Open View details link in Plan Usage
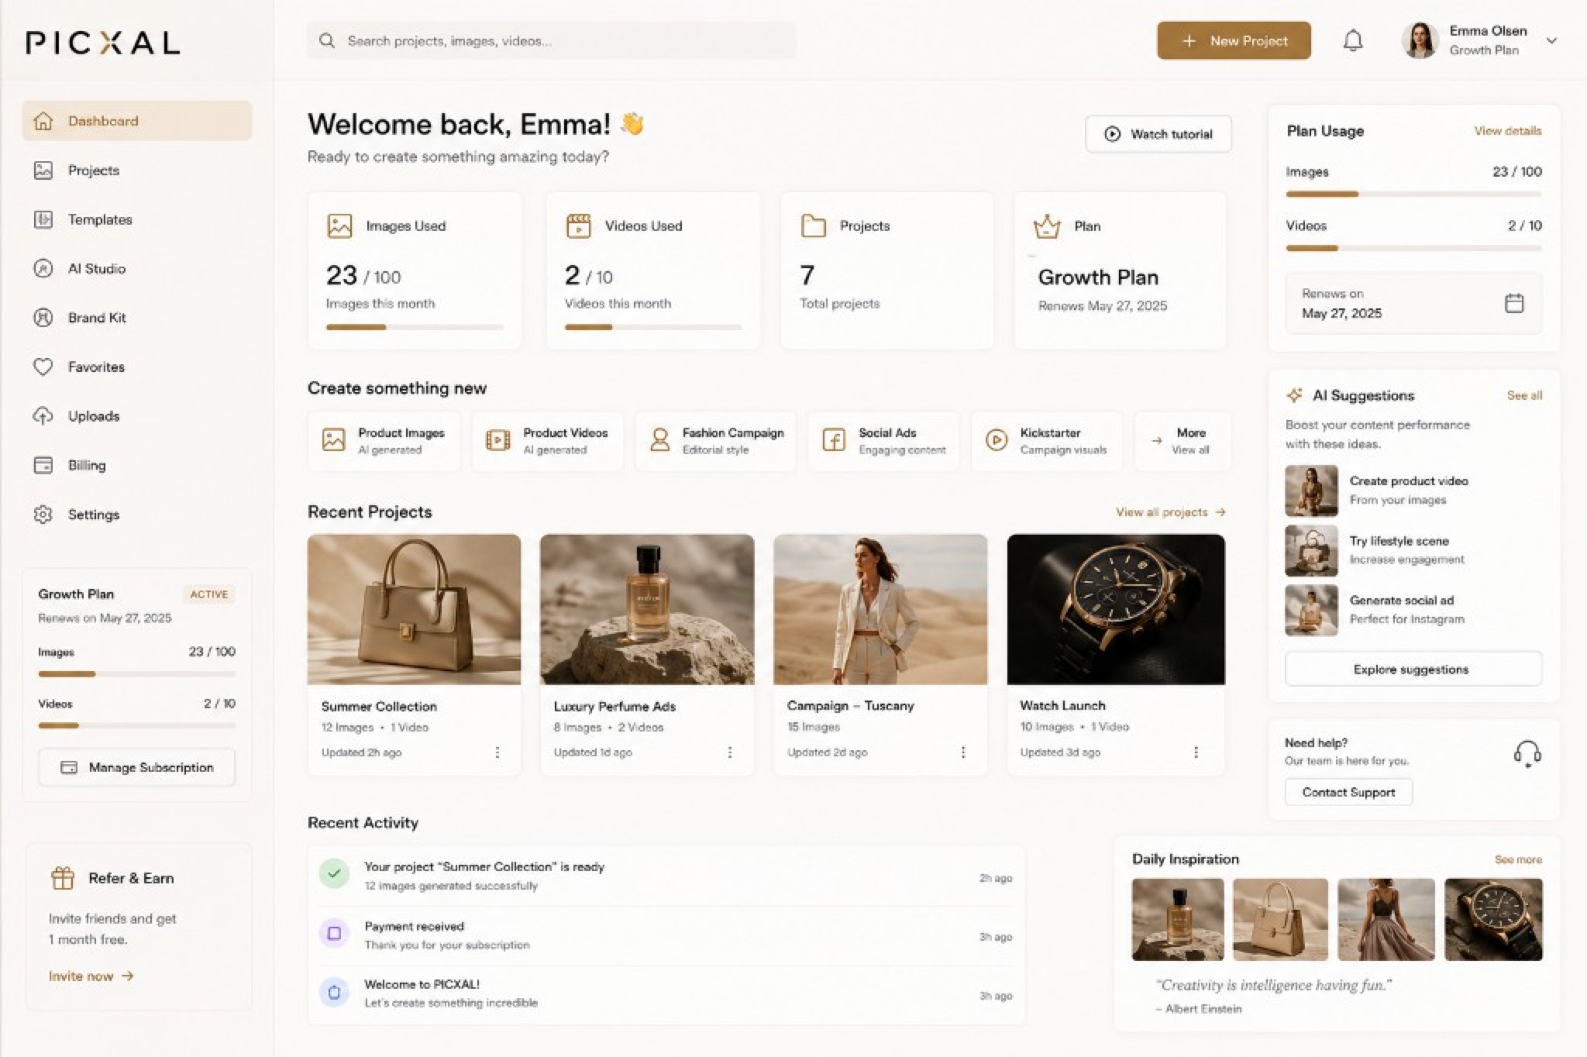The image size is (1587, 1057). click(1507, 130)
